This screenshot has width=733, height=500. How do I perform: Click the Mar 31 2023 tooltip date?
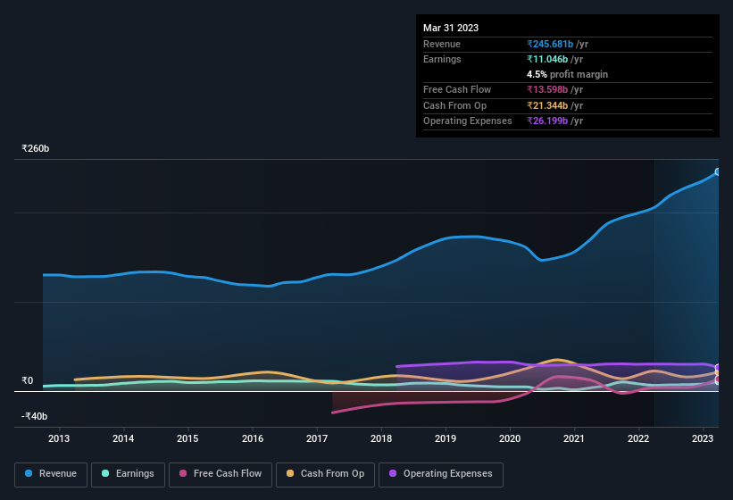coord(451,28)
